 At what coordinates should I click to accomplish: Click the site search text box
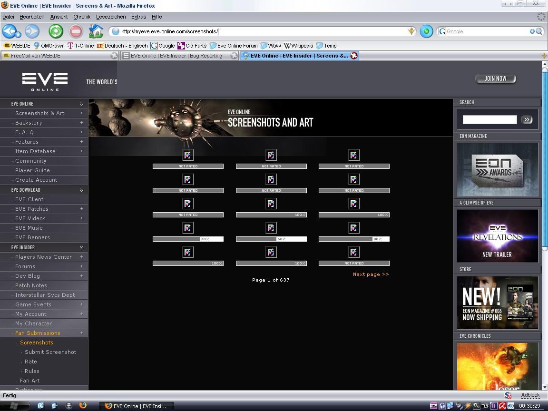click(489, 119)
